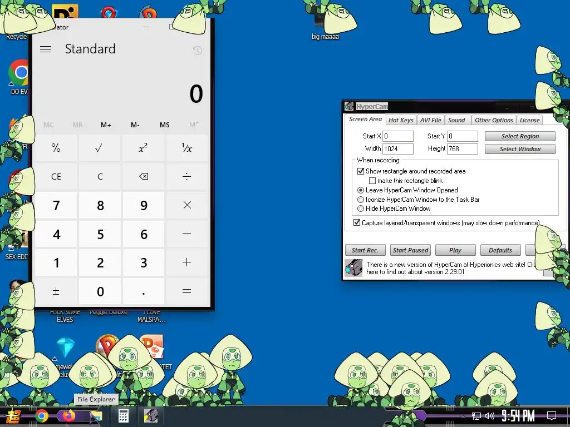Click the divide operator key
Screen dimensions: 570x427
187,176
